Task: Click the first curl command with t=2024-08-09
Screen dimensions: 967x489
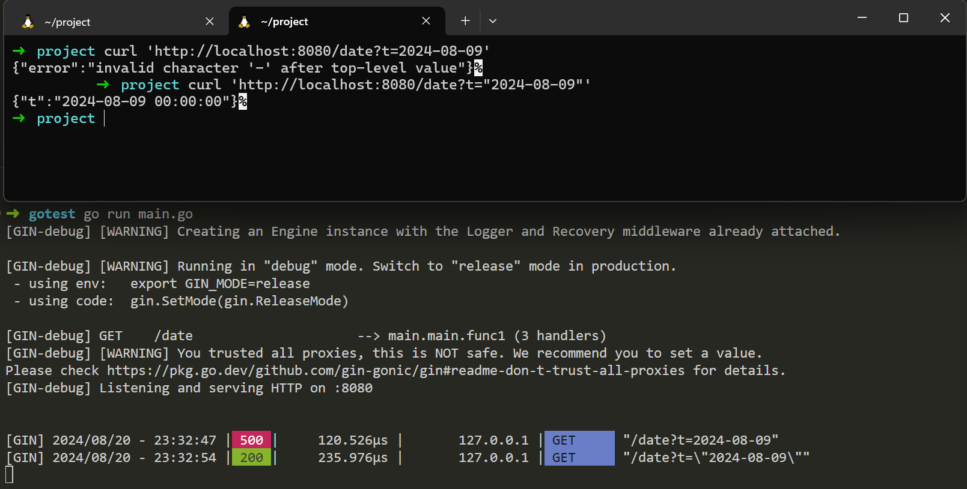Action: coord(297,51)
